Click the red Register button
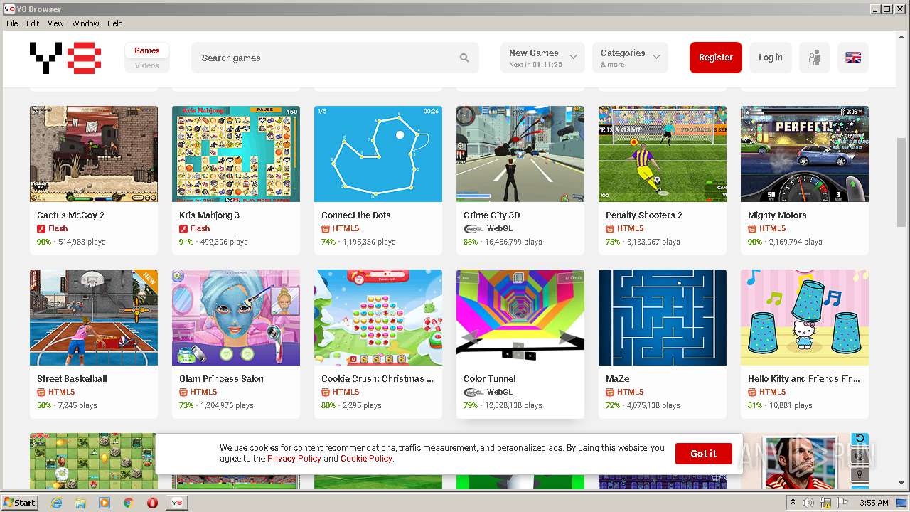 716,58
